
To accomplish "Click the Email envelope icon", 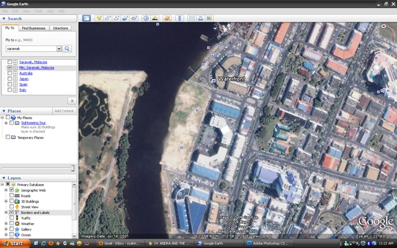I will pyautogui.click(x=192, y=18).
